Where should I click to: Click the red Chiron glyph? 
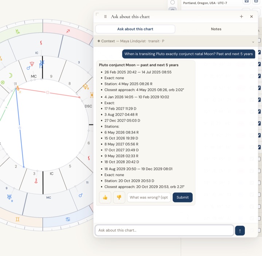click(36, 181)
